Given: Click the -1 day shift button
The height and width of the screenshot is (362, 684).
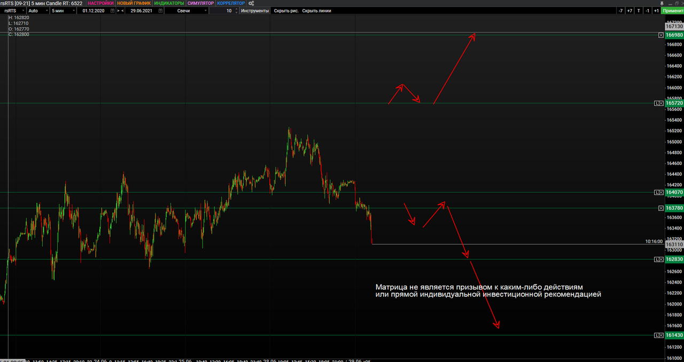Looking at the screenshot, I should [647, 11].
